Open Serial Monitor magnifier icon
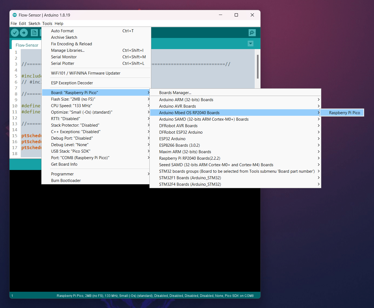This screenshot has height=308, width=374. 252,33
